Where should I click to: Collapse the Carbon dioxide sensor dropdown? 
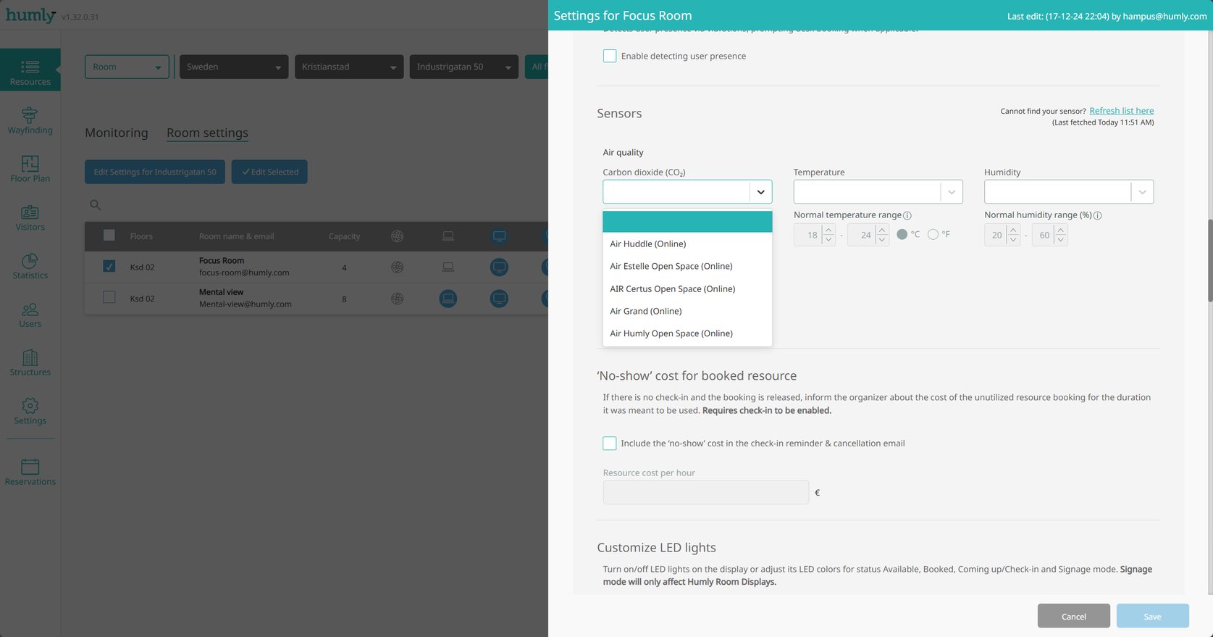(760, 192)
